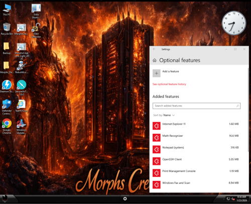Viewport: 251px width, 204px height.
Task: Click Print Management Console feature
Action: [x=196, y=173]
